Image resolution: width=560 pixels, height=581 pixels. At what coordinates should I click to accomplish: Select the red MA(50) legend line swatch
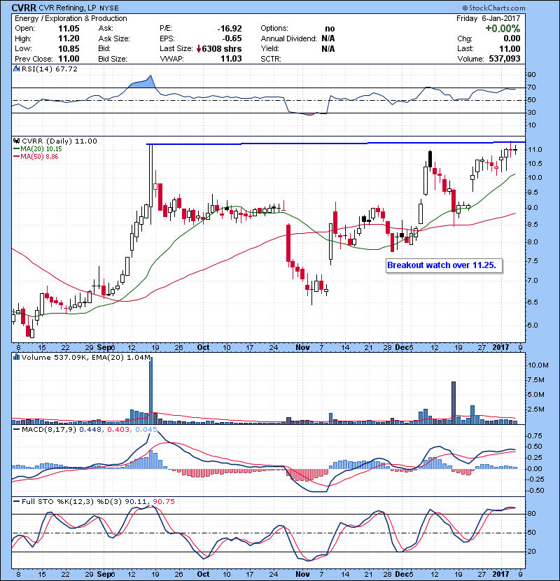click(17, 157)
